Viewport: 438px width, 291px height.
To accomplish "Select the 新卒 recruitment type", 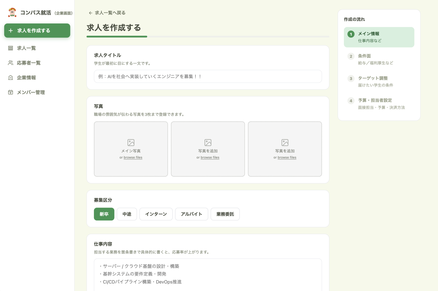I will 104,214.
